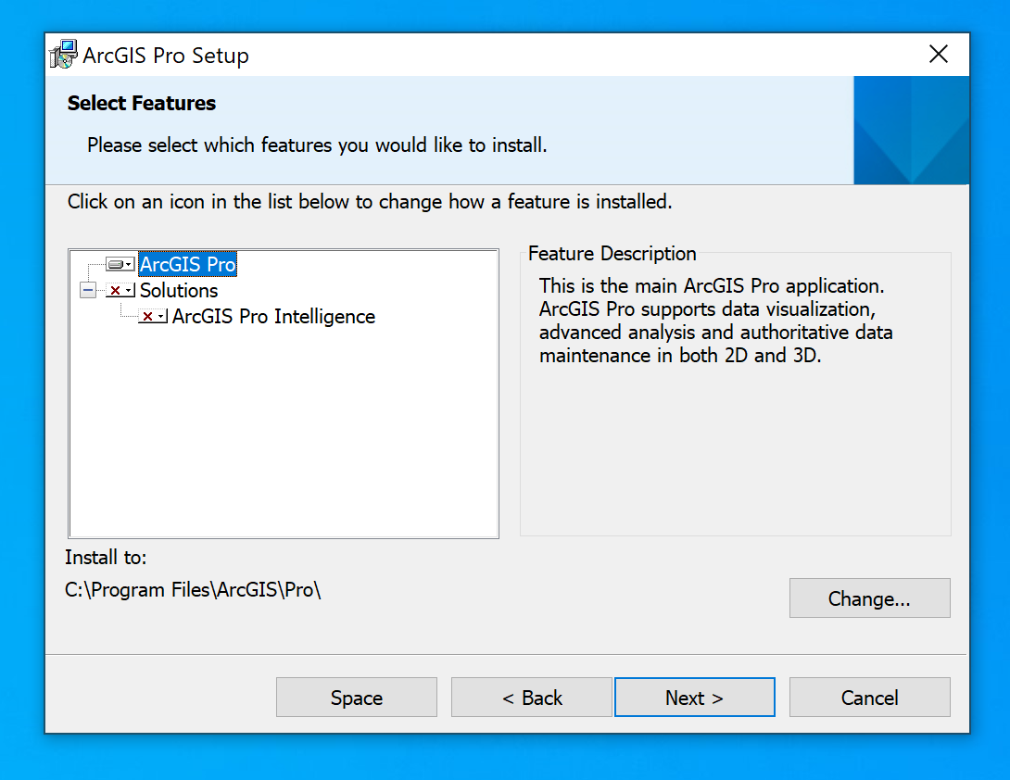Click the blue Esri banner graphic

911,131
